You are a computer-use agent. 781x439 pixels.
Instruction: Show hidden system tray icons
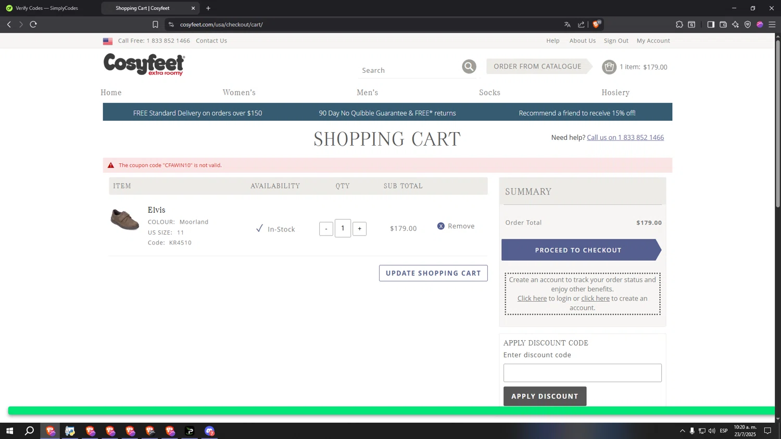click(x=682, y=431)
